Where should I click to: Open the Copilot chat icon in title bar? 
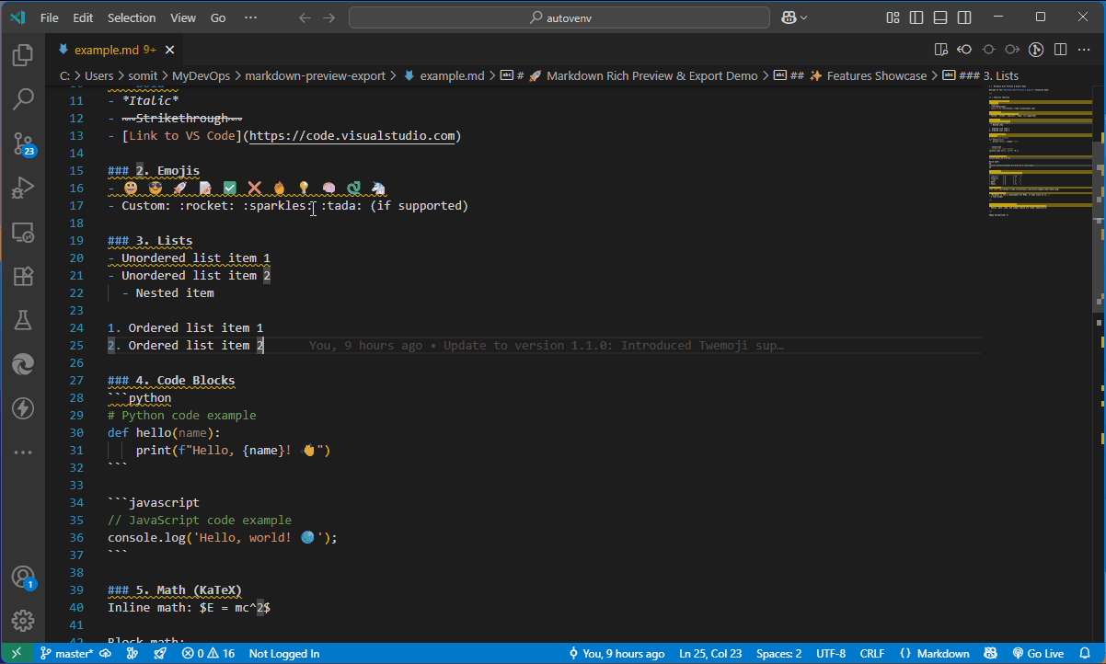[x=789, y=17]
